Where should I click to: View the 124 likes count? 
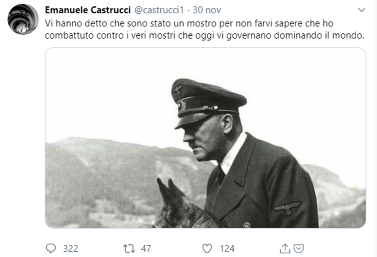pyautogui.click(x=227, y=249)
